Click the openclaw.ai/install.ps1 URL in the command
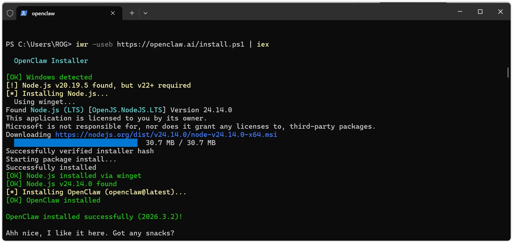 pos(180,44)
